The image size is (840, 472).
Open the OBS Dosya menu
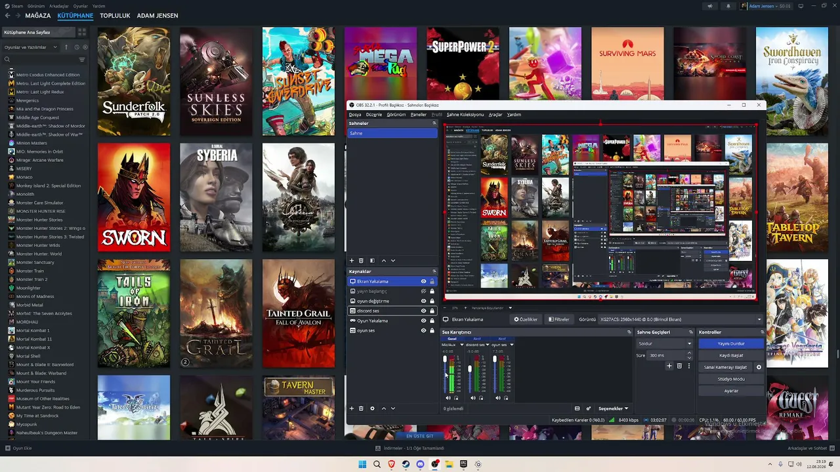(355, 115)
